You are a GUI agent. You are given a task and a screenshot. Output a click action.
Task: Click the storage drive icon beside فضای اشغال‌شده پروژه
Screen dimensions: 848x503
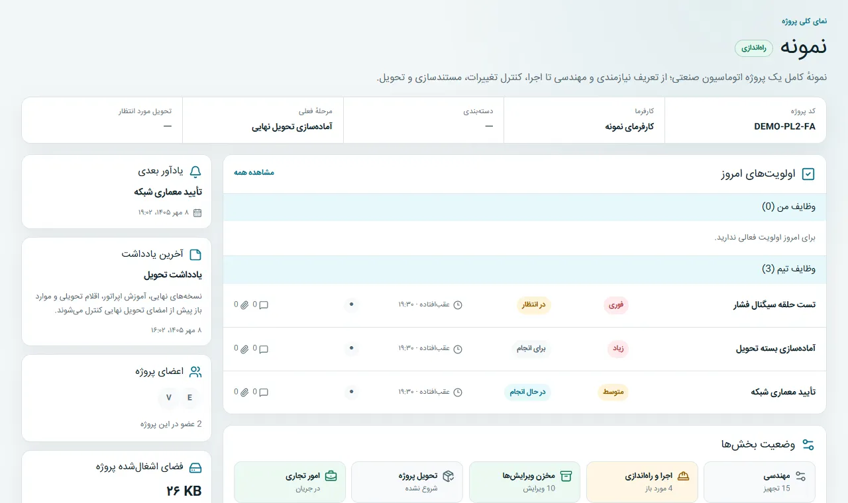point(195,468)
